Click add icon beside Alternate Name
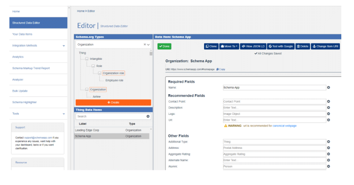Screen dimensions: 354x185 329,160
